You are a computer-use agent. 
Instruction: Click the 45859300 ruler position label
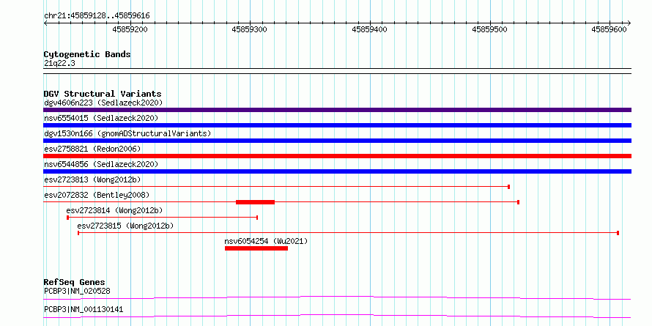250,29
